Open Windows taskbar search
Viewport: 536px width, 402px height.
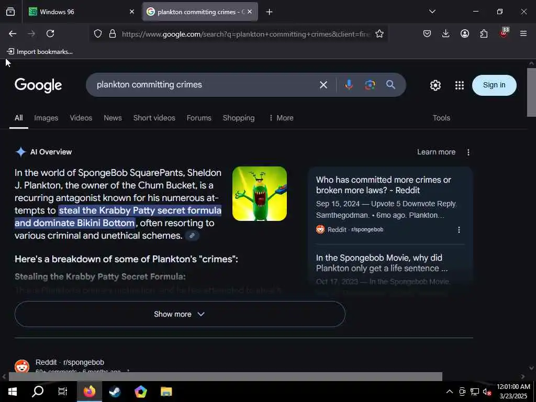pos(38,392)
